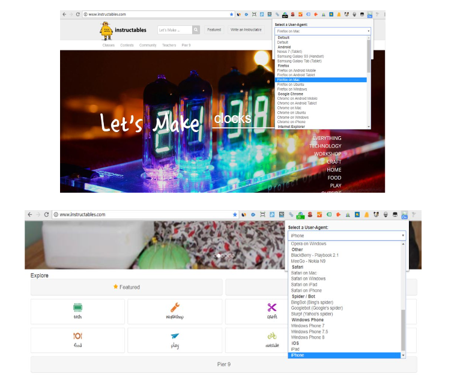Click 'TECHNOLOGY' in hero category list

325,146
